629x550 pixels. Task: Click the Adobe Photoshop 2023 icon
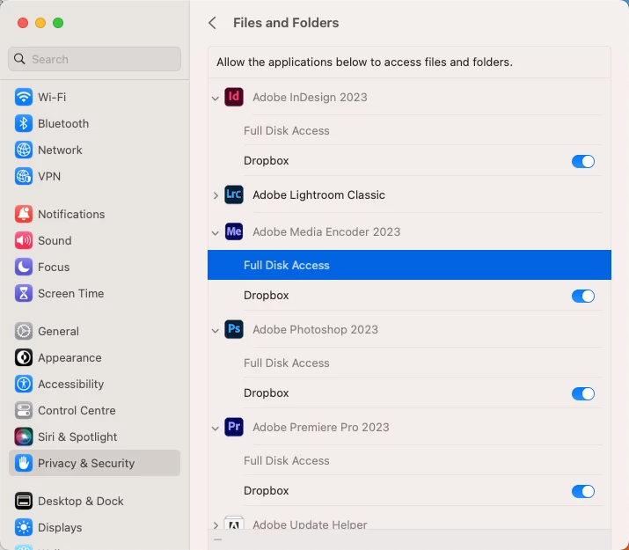coord(233,329)
